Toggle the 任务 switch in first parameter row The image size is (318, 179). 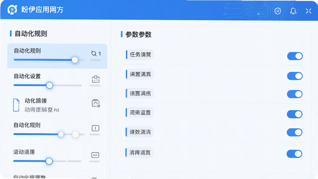click(x=295, y=56)
